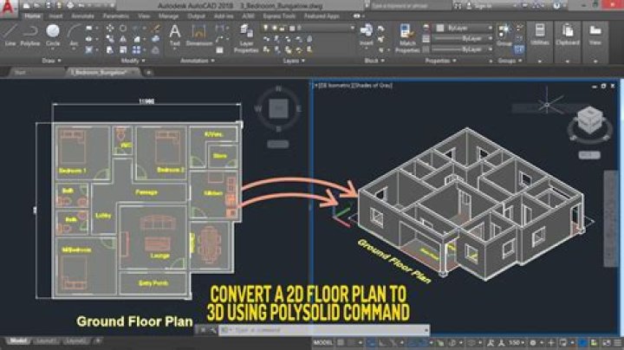
Task: Select the Arc tool
Action: pyautogui.click(x=74, y=36)
